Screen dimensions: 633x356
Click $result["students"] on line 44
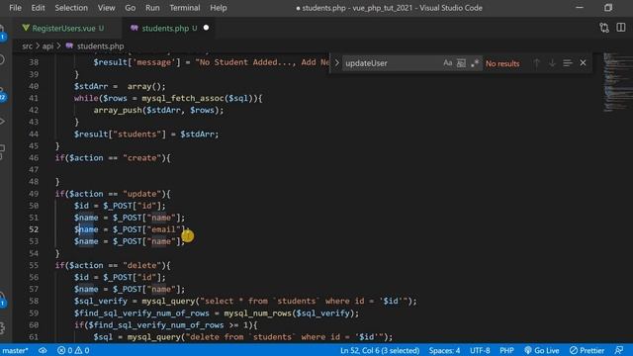[x=120, y=134]
